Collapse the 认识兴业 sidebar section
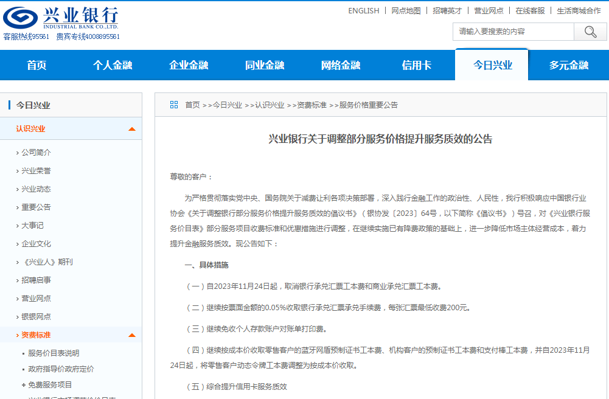Image resolution: width=609 pixels, height=399 pixels. pyautogui.click(x=132, y=129)
